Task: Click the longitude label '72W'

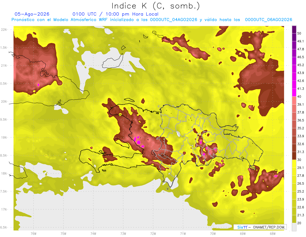Action: 153,234
